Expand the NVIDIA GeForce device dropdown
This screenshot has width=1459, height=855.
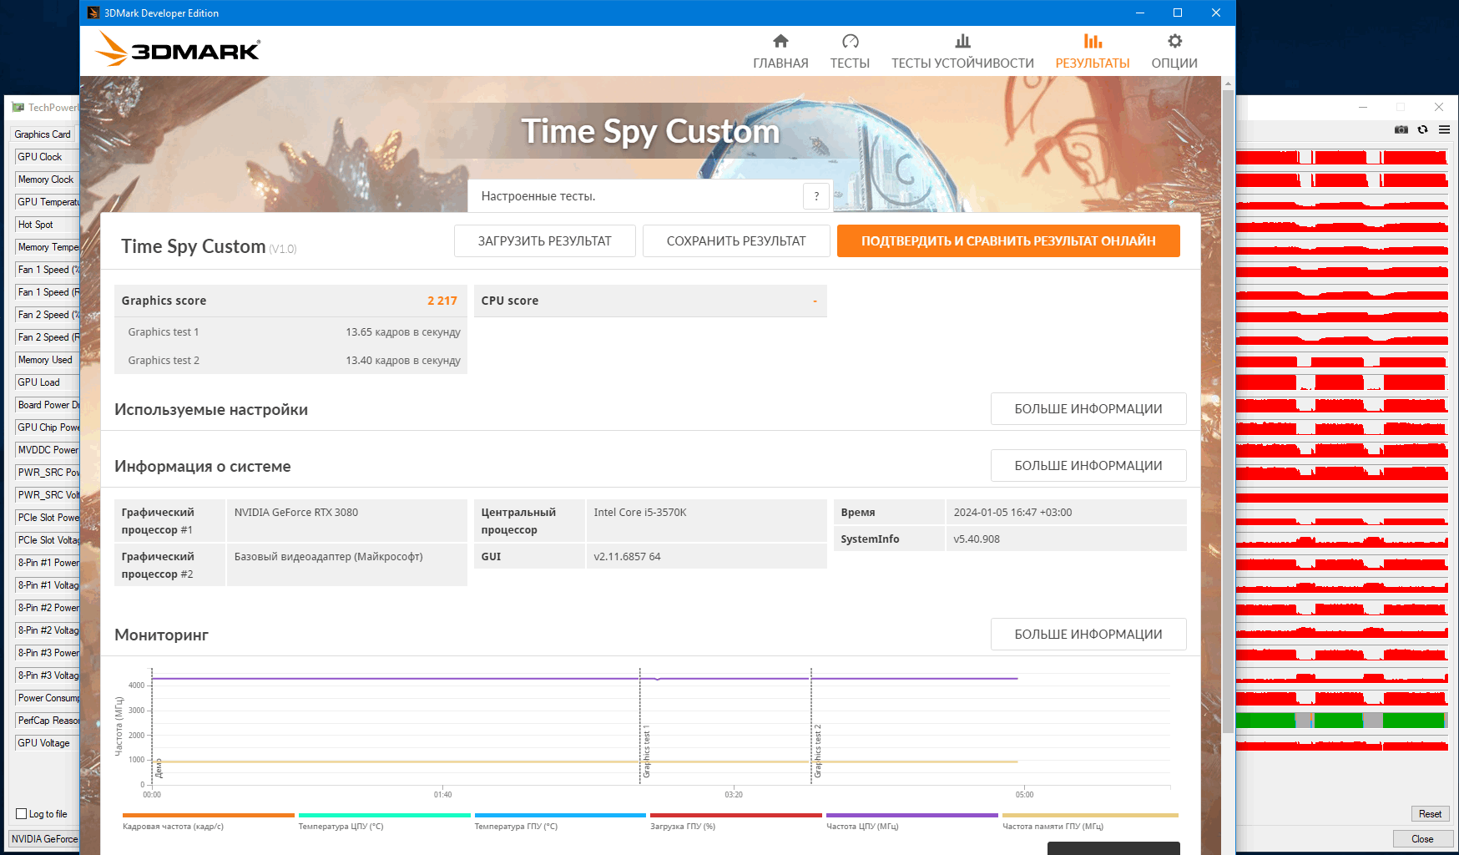pyautogui.click(x=45, y=839)
